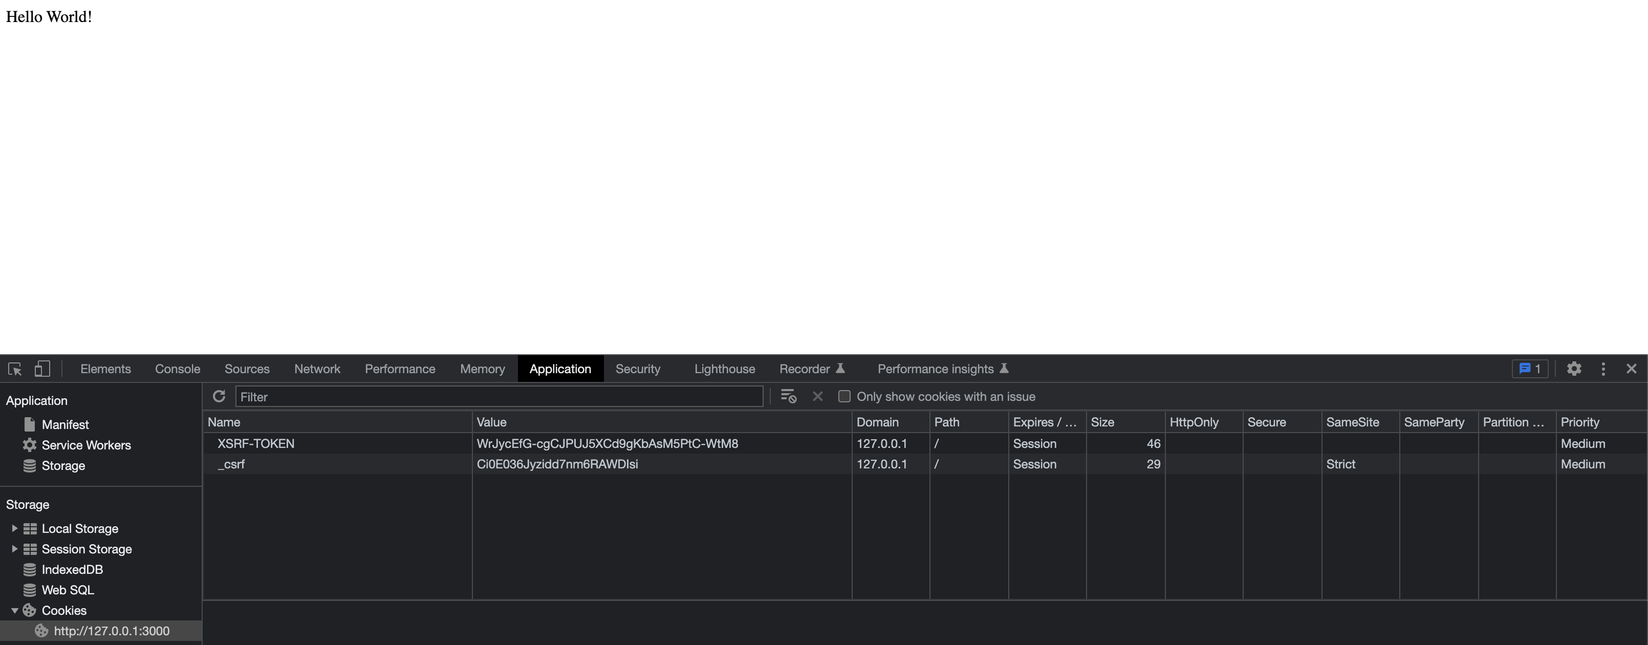The width and height of the screenshot is (1648, 645).
Task: Expand the Local Storage tree
Action: coord(14,528)
